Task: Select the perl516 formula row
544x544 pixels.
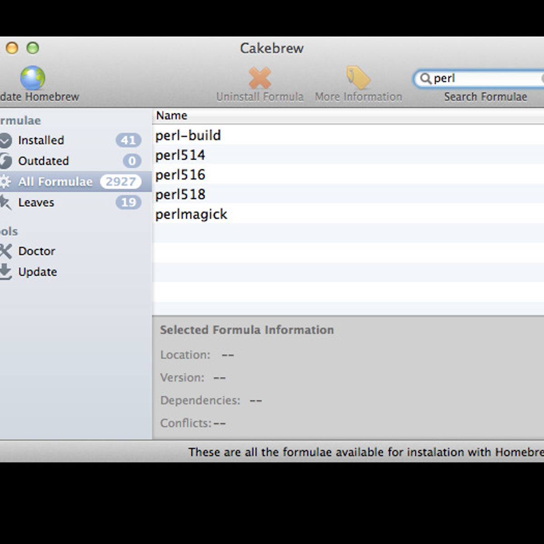Action: pos(348,175)
